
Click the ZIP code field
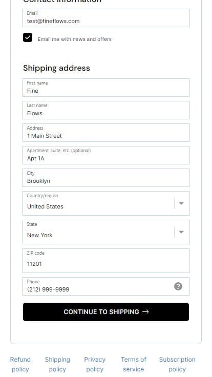pyautogui.click(x=106, y=261)
